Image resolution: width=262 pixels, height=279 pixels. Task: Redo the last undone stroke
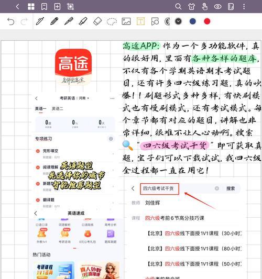pos(24,21)
